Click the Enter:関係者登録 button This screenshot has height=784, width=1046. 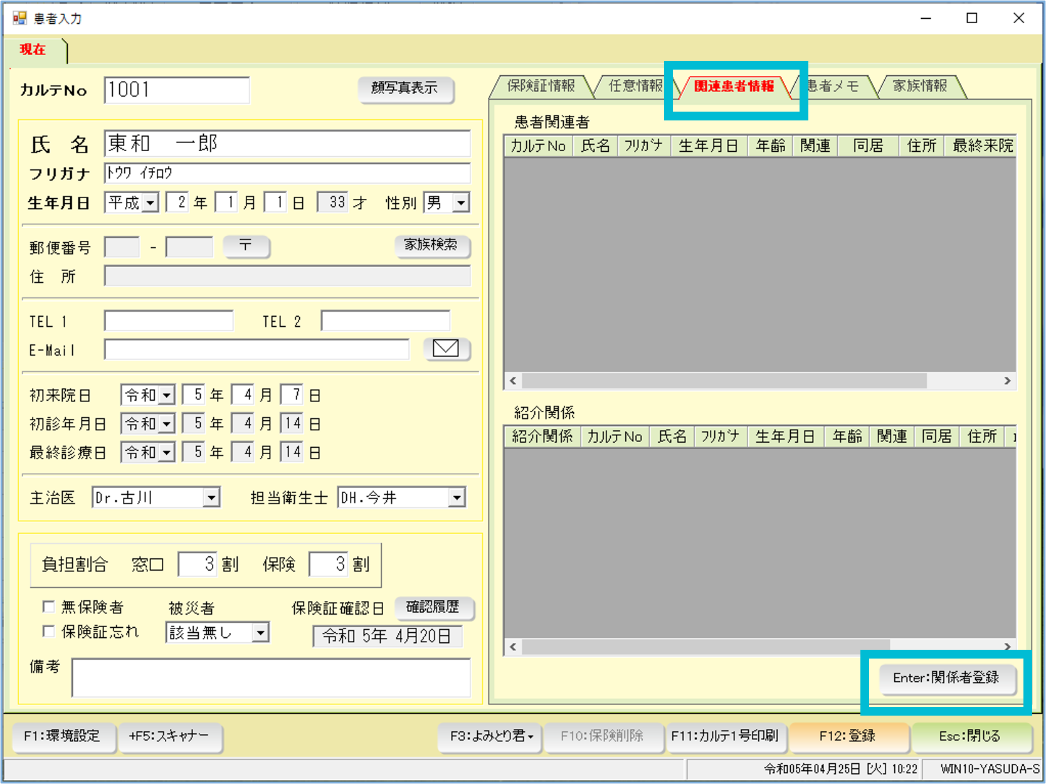click(x=946, y=678)
